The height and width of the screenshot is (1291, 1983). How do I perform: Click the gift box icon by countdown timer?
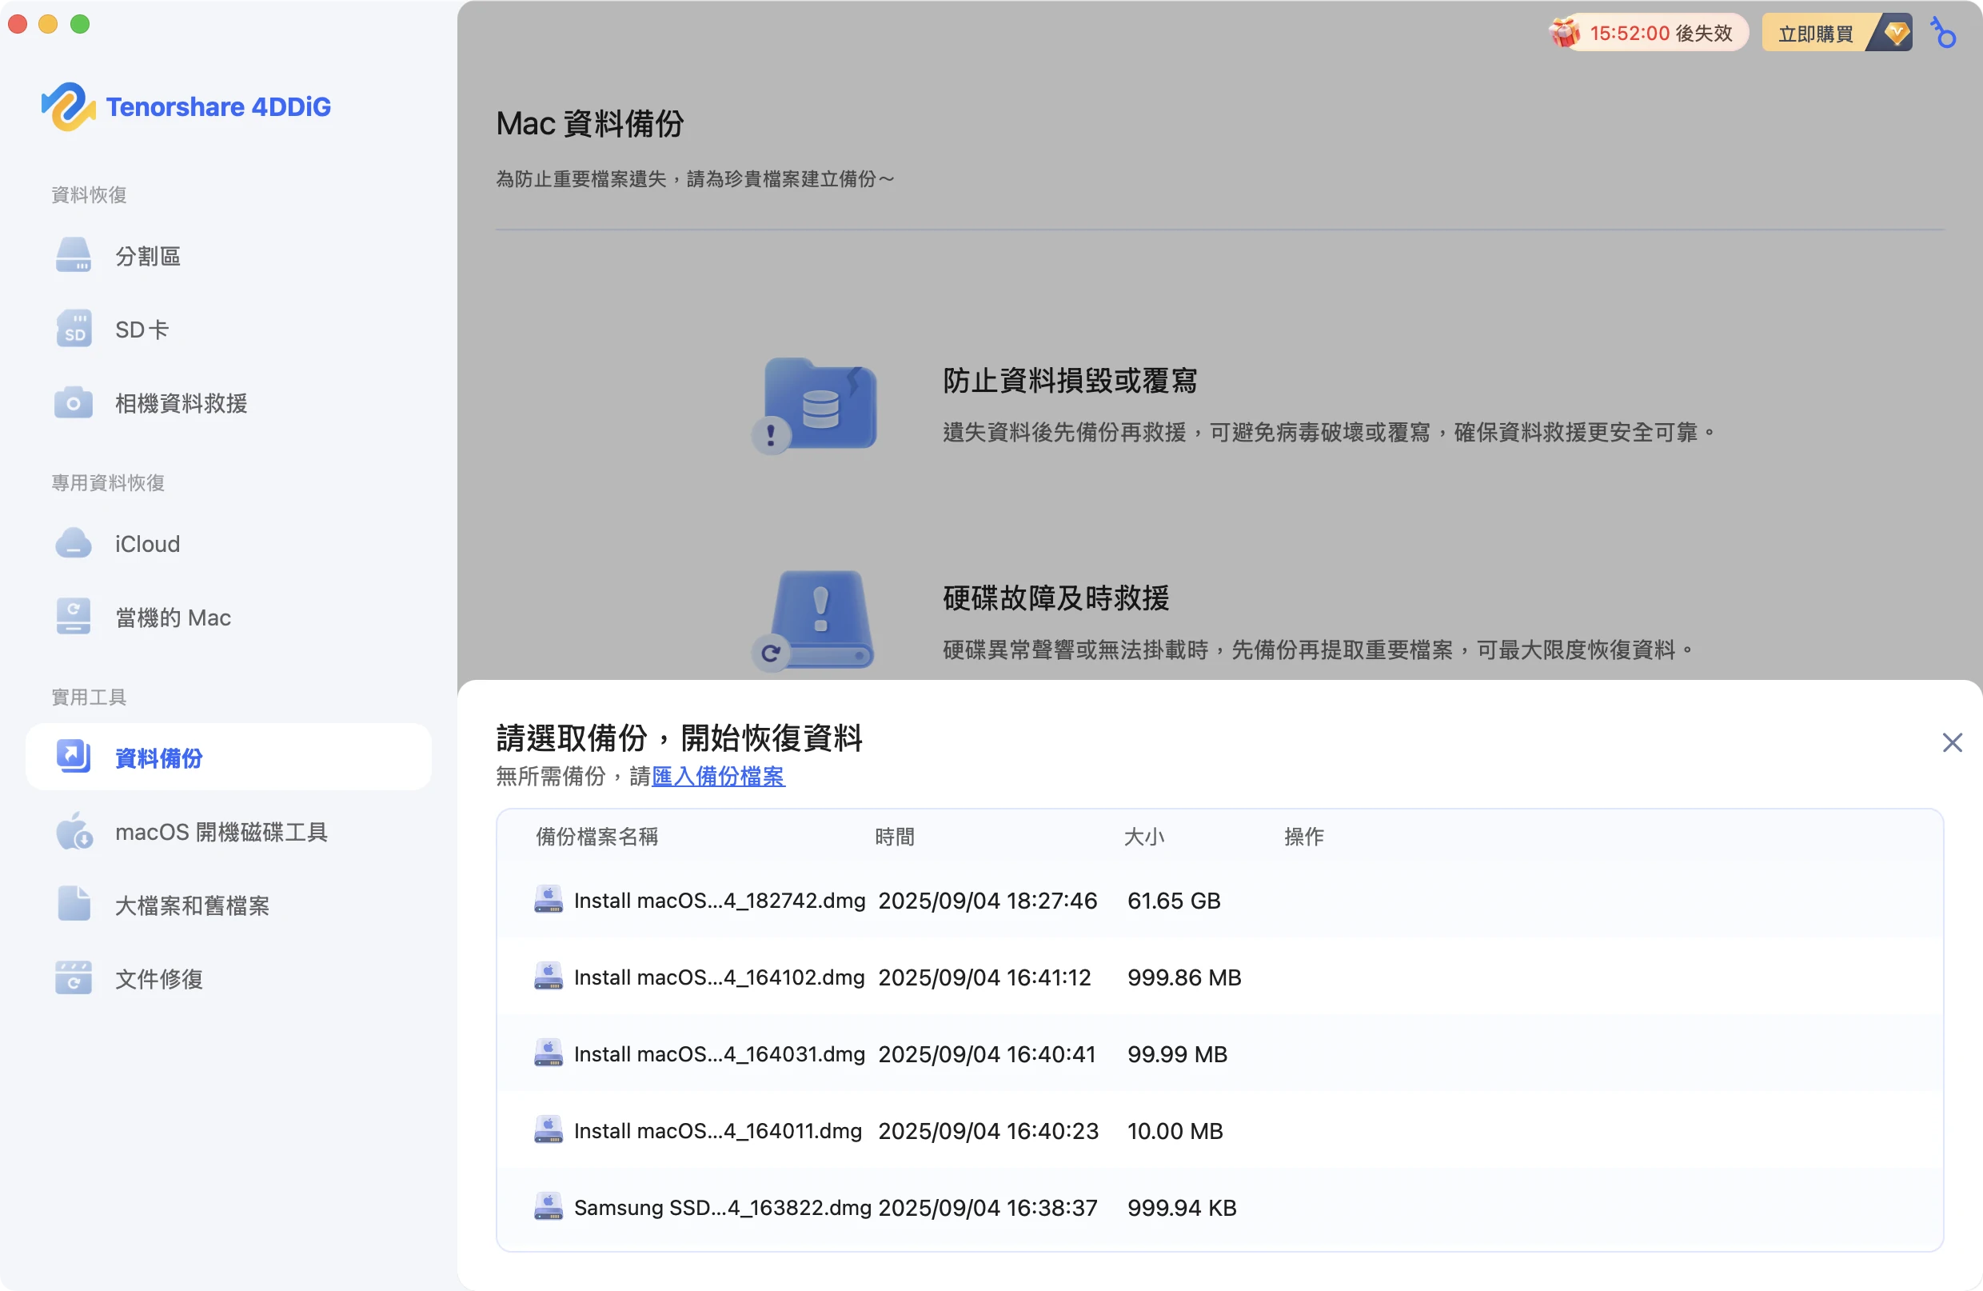coord(1564,33)
